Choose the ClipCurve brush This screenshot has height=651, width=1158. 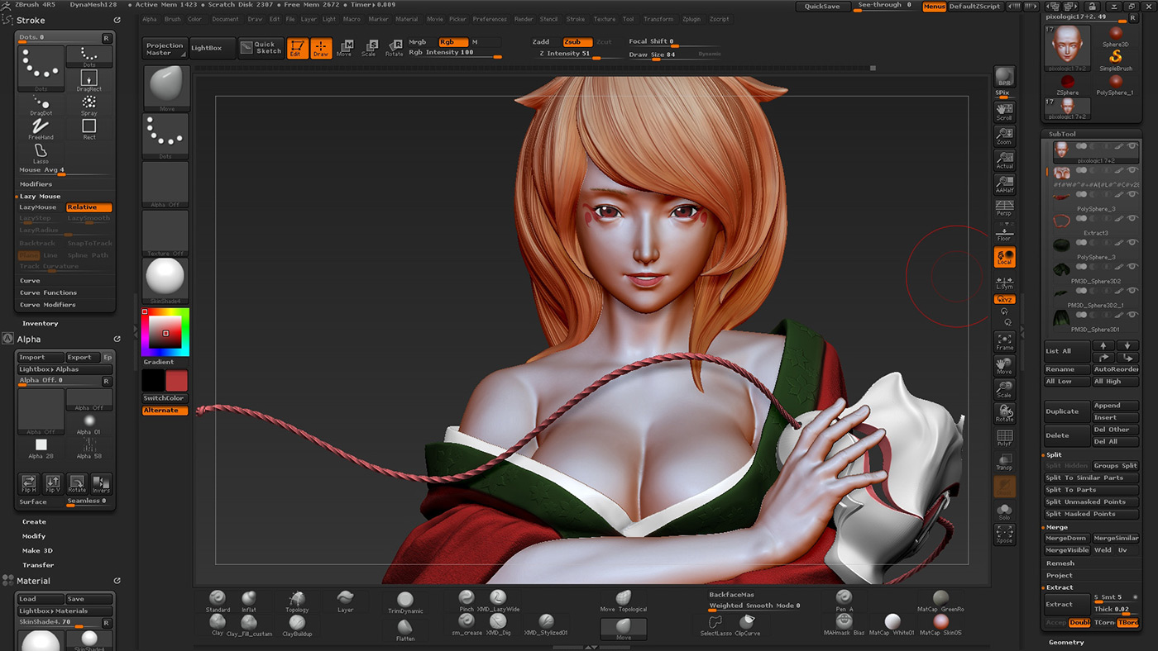click(748, 625)
